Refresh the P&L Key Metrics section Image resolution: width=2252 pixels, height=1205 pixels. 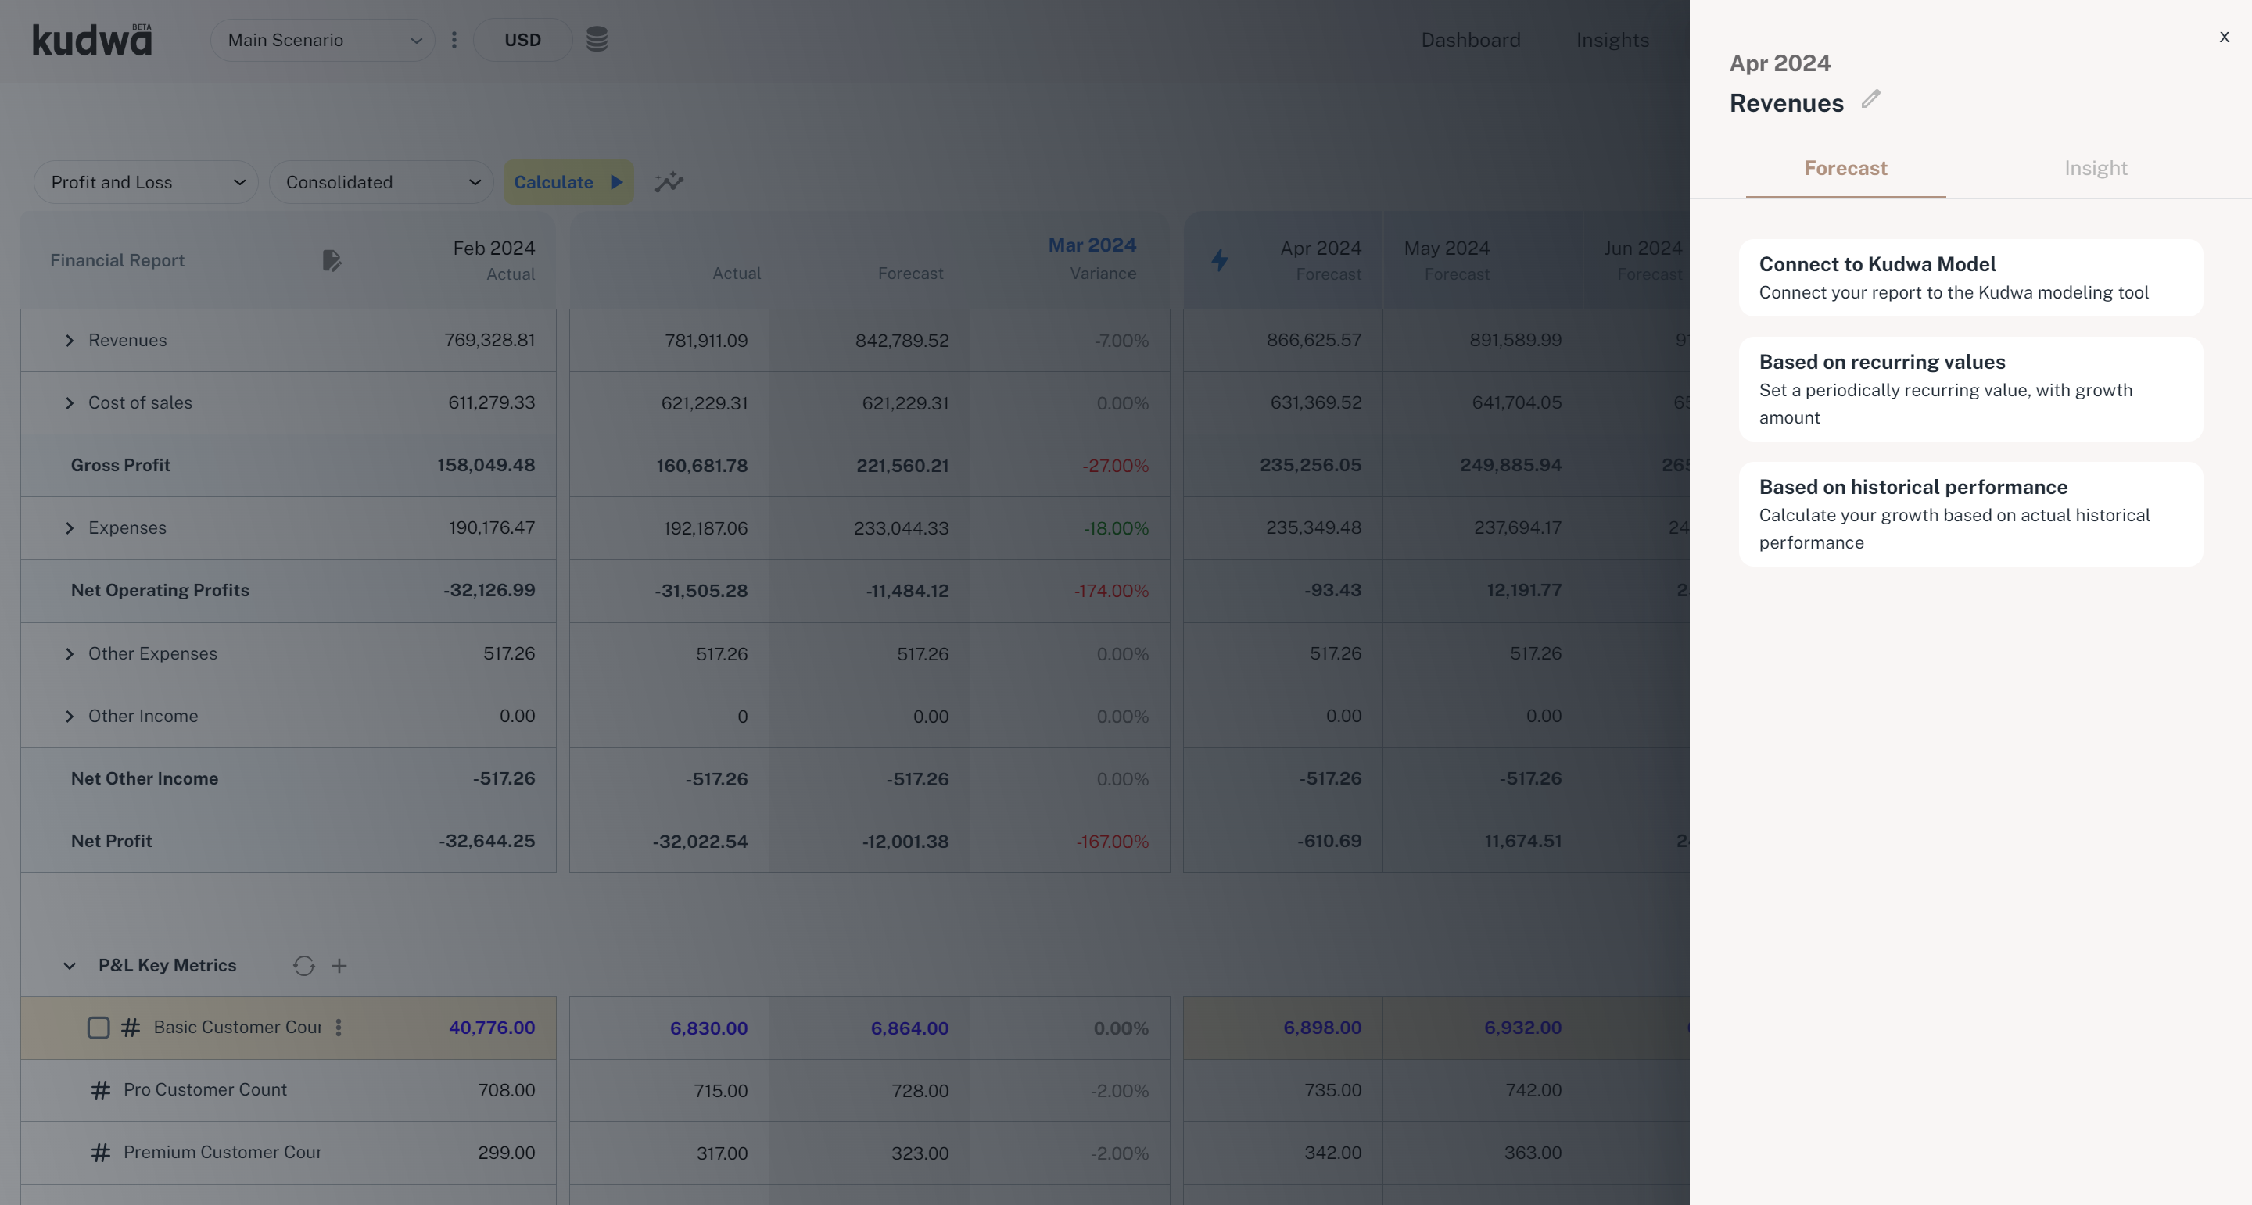click(x=303, y=966)
